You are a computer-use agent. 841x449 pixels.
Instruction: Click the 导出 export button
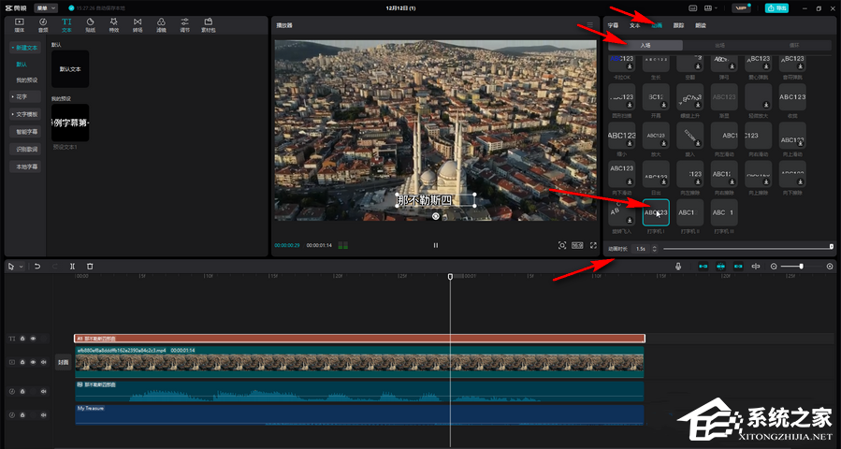pos(776,7)
